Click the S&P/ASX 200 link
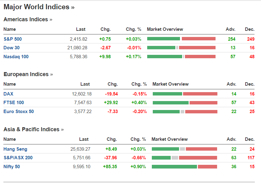Screen dimensions: 261x191 pyautogui.click(x=18, y=158)
